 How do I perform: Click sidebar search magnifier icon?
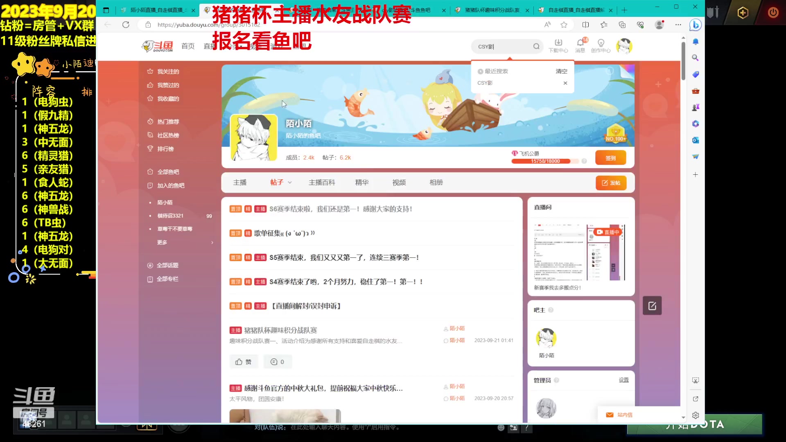695,58
